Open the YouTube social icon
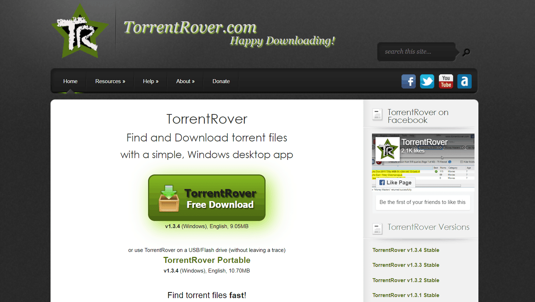The height and width of the screenshot is (302, 535). (446, 81)
